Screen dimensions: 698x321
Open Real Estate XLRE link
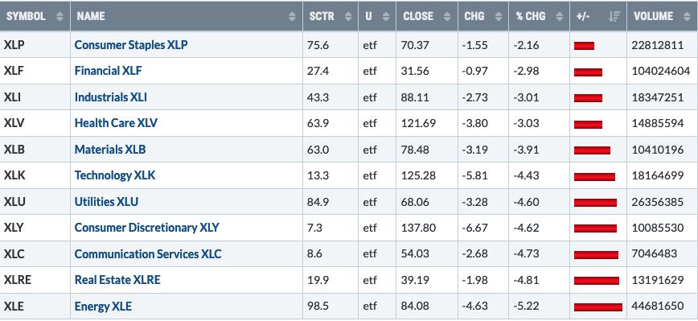pos(117,280)
